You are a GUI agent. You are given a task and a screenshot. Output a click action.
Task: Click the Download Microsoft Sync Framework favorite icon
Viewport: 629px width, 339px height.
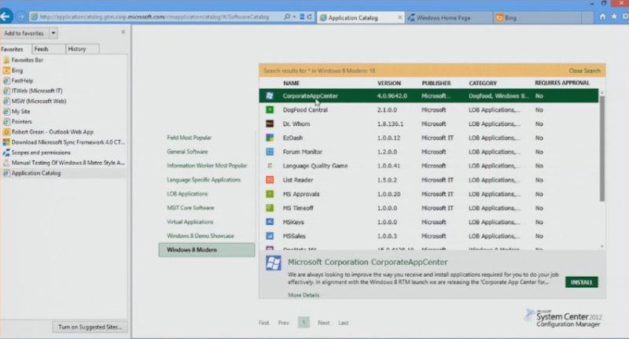(6, 142)
